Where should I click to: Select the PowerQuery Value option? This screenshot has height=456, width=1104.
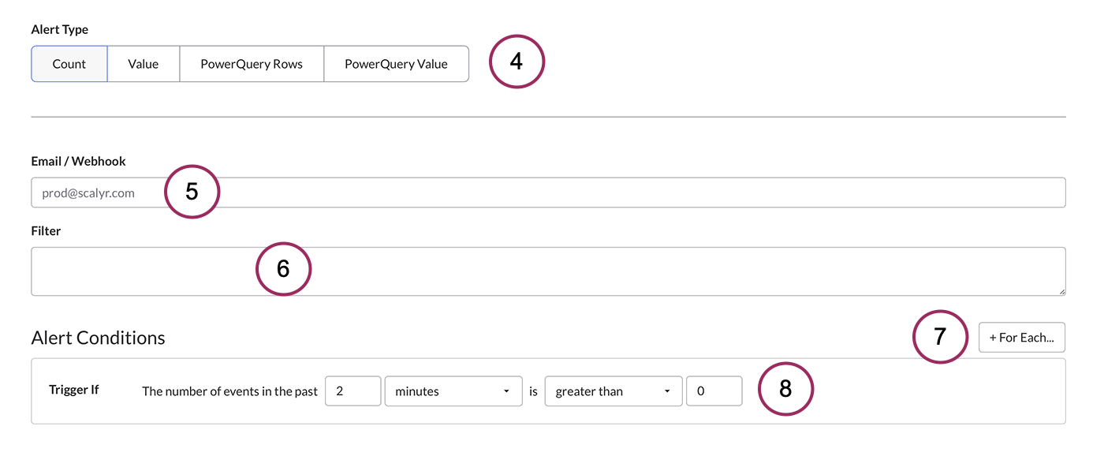point(396,64)
